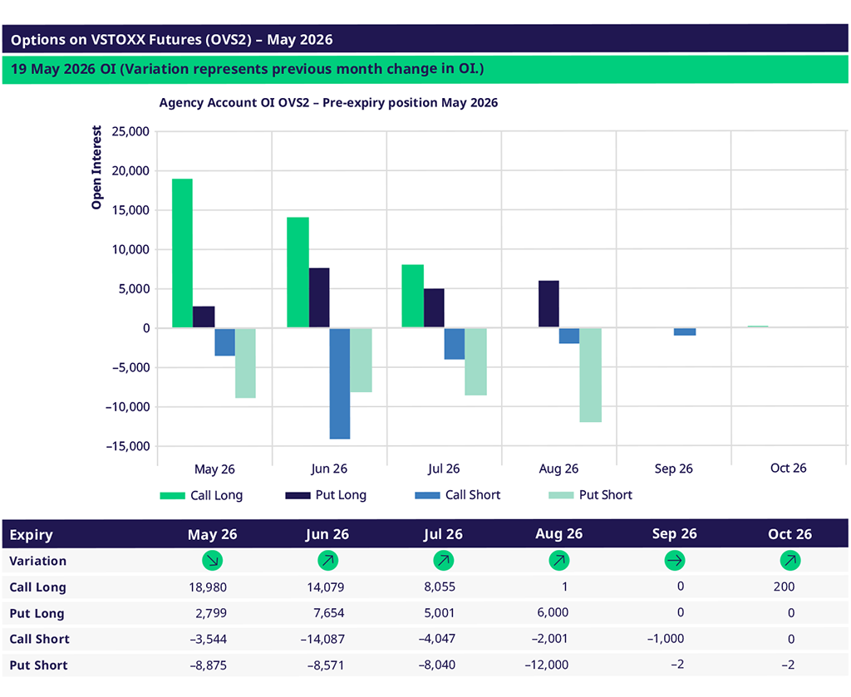Click the Jun 26 Call Short value –14,087
Screen dimensions: 851x697
click(x=322, y=640)
